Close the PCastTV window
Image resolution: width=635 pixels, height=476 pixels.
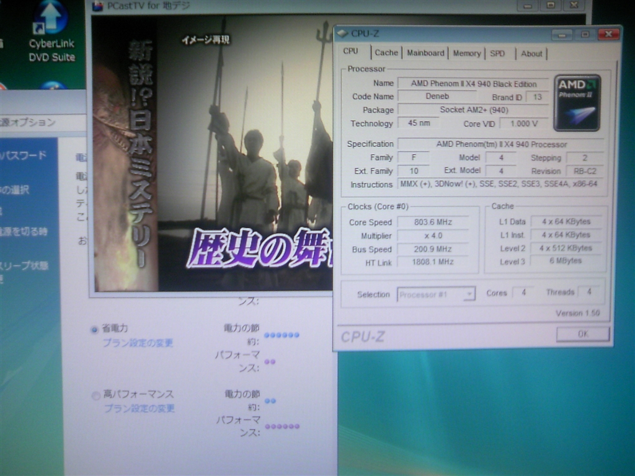(x=574, y=5)
